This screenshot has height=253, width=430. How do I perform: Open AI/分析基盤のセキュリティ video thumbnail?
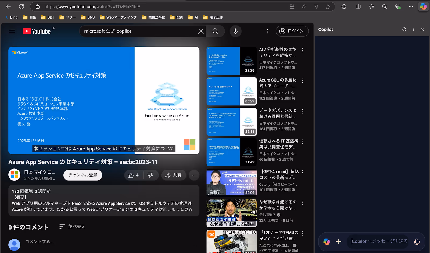point(232,61)
